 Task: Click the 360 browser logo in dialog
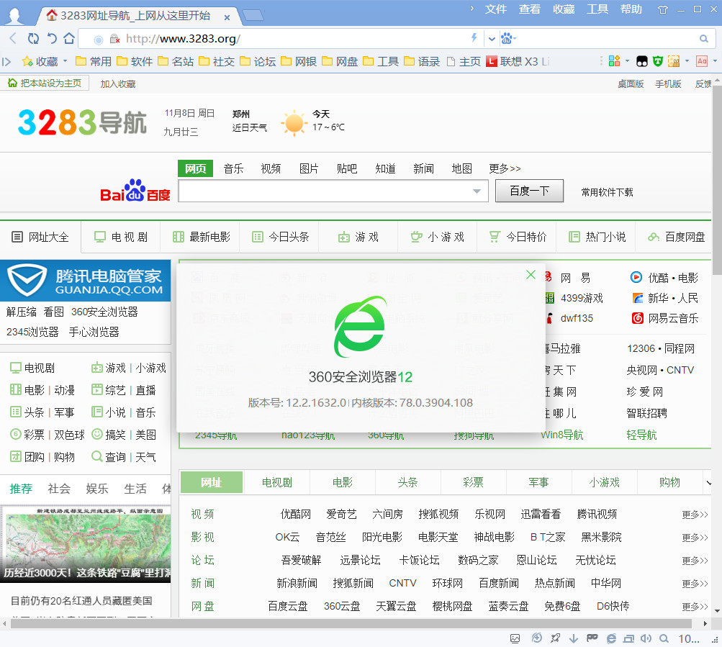[361, 327]
